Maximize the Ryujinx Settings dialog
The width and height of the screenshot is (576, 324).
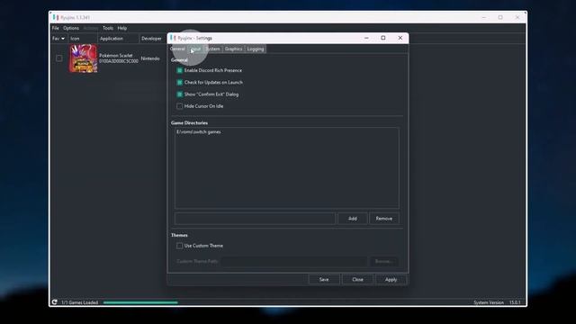[x=383, y=38]
